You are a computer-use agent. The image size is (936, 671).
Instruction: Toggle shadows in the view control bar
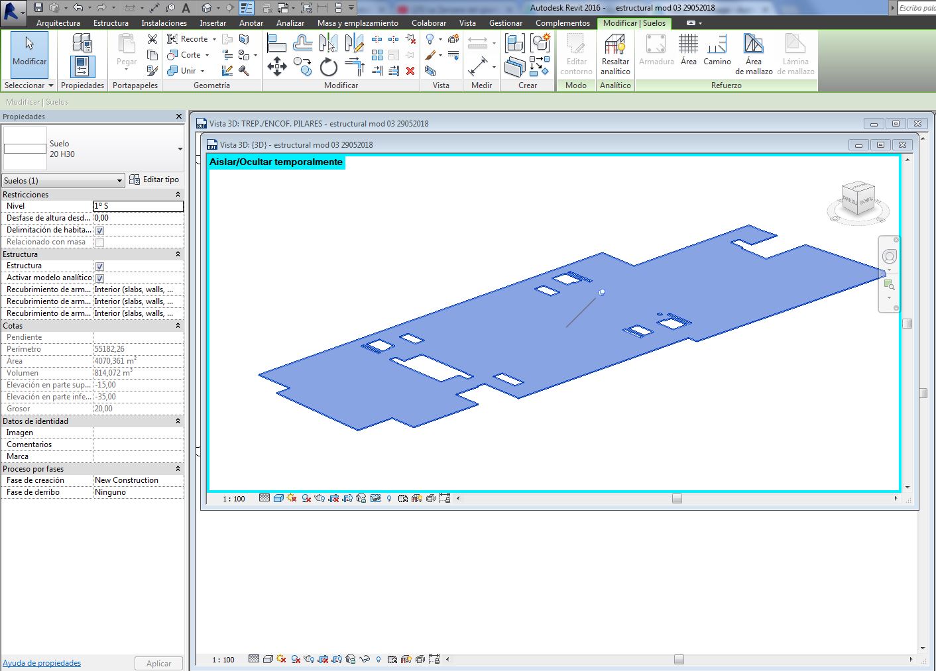tap(292, 498)
